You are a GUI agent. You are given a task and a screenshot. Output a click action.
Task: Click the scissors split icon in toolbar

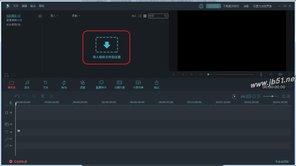(x=43, y=96)
